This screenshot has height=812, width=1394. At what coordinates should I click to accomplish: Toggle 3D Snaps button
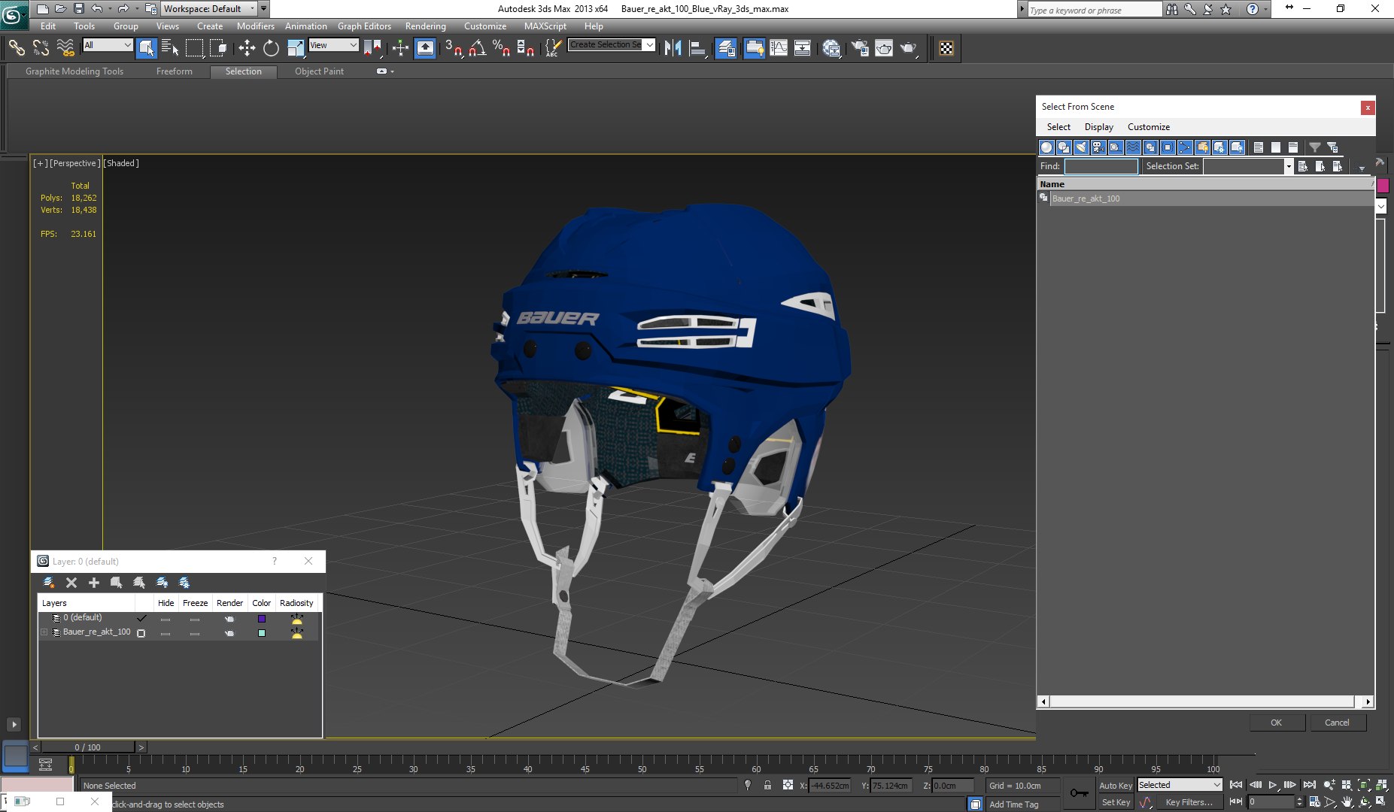[x=453, y=48]
